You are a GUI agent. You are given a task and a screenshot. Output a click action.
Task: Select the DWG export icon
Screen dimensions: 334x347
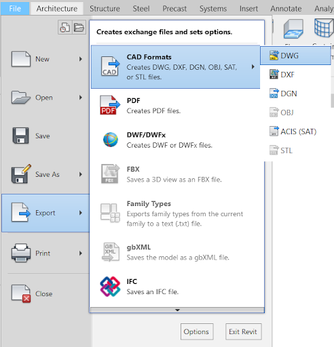(274, 56)
